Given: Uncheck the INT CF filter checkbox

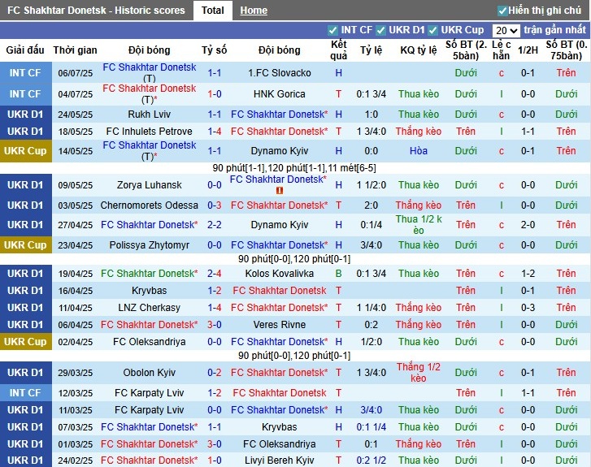Looking at the screenshot, I should click(333, 30).
